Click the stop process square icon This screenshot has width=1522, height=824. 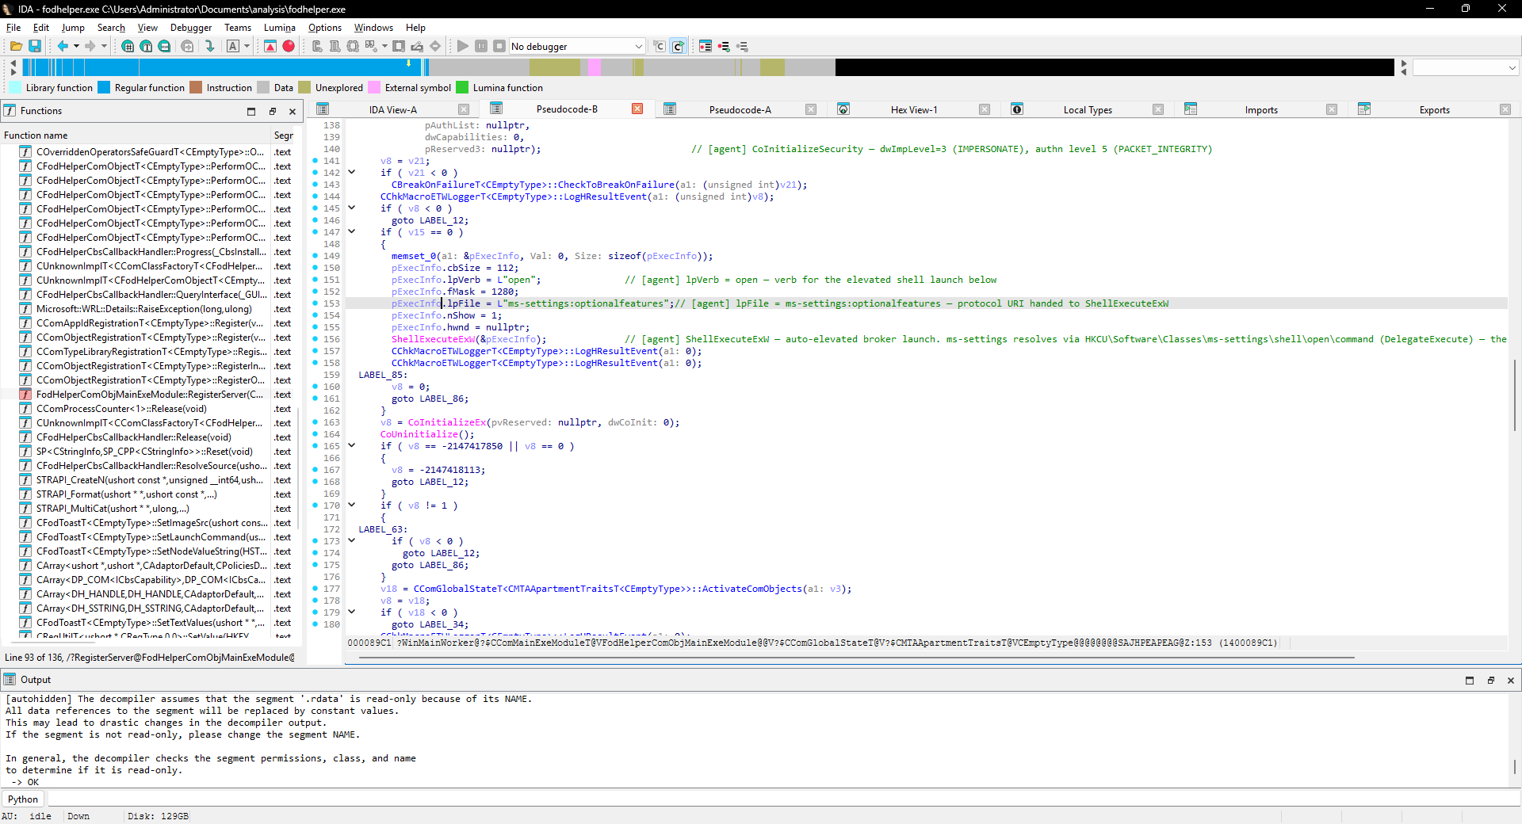point(499,46)
